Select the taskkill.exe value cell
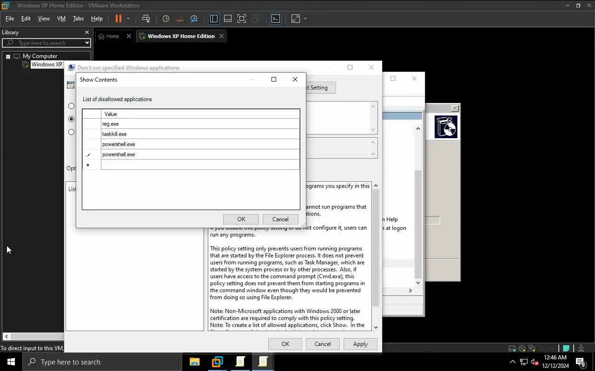The image size is (595, 371). 200,134
